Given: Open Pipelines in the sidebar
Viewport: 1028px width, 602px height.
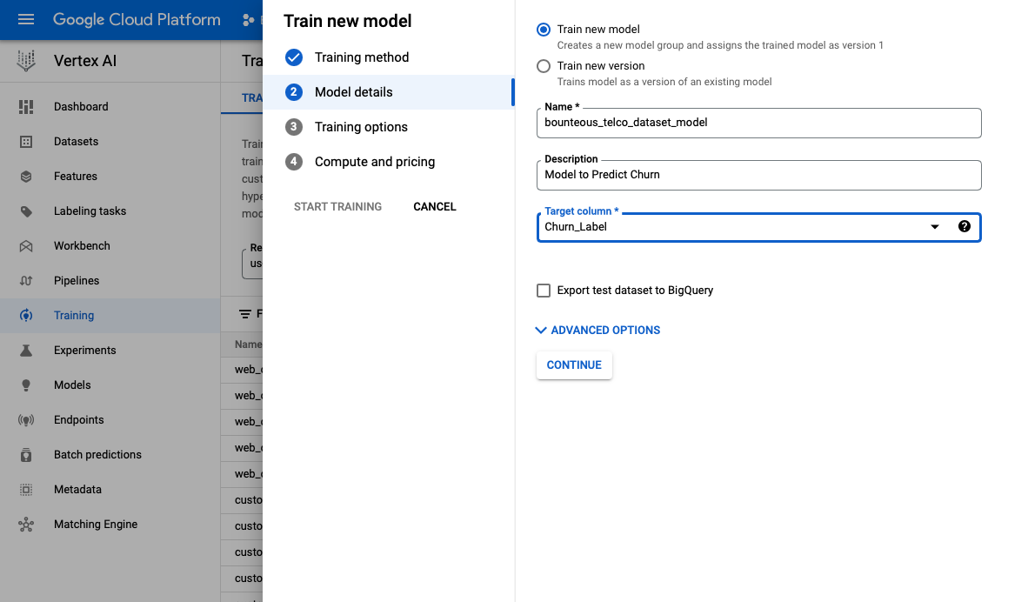Looking at the screenshot, I should (x=110, y=281).
